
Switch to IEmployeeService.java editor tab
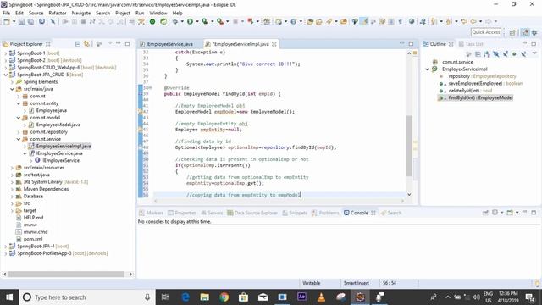169,44
